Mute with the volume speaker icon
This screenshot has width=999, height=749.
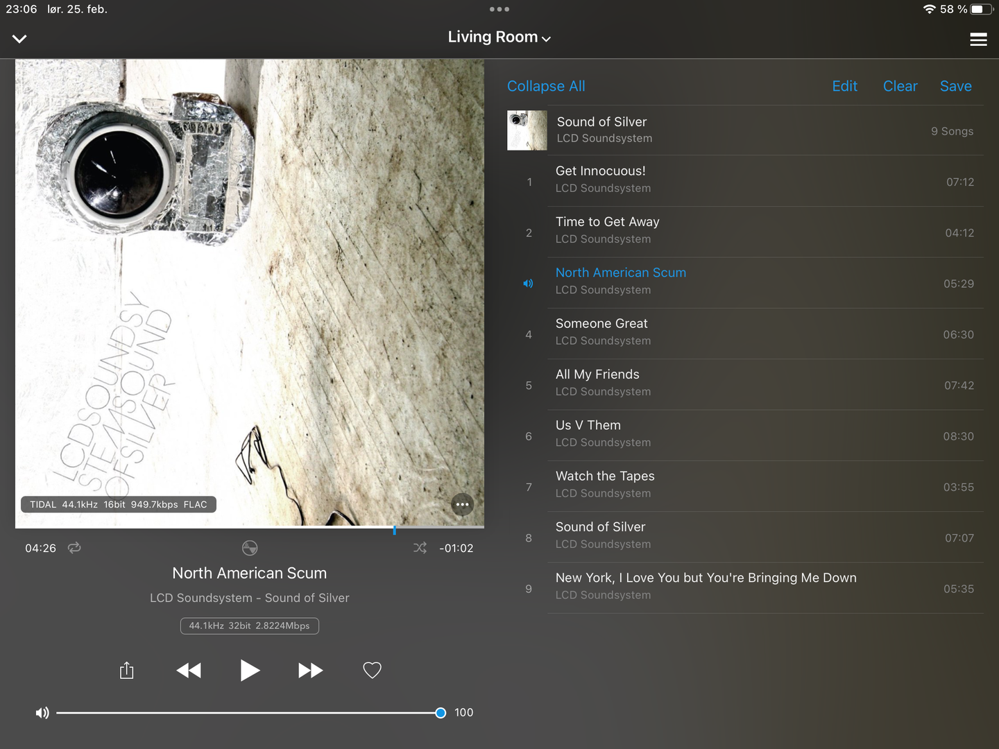click(42, 713)
